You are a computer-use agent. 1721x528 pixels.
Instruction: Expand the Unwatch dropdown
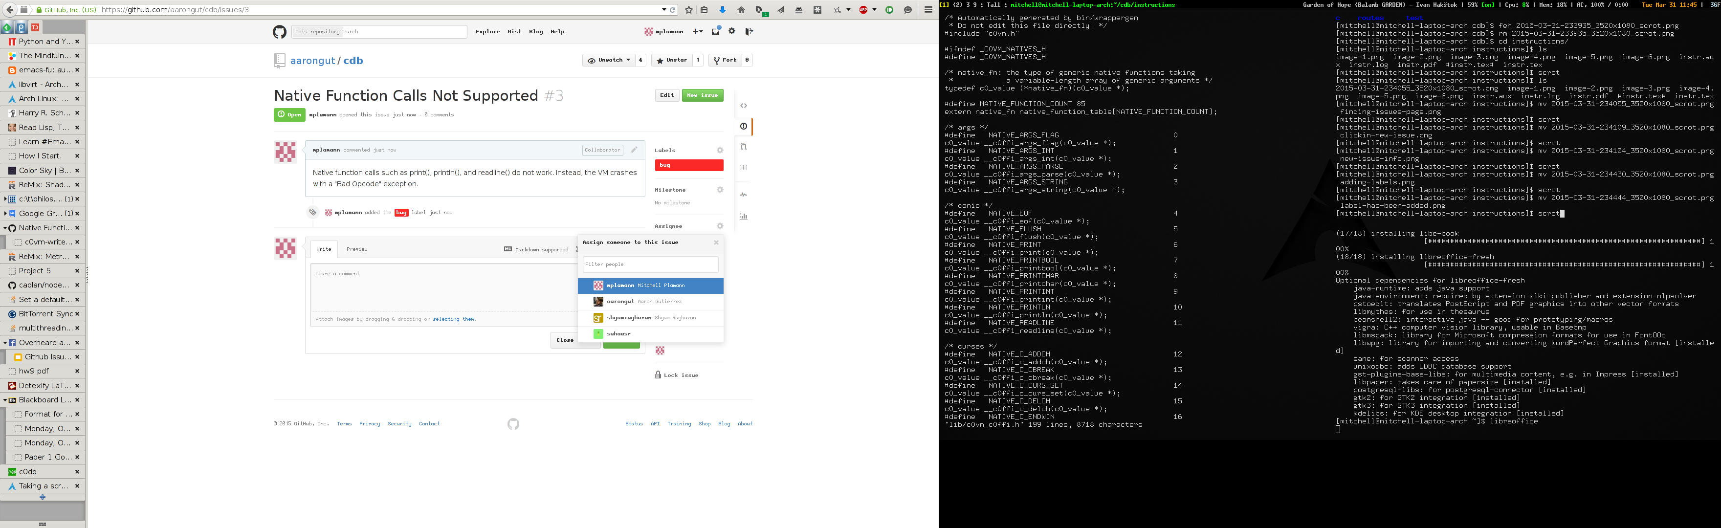click(x=609, y=60)
